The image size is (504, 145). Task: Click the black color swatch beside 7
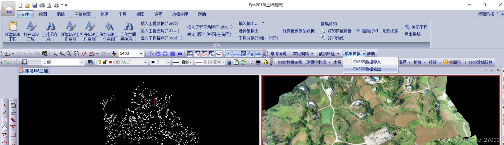153,62
